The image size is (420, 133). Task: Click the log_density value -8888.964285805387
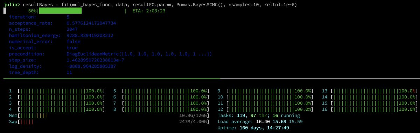tap(91, 66)
